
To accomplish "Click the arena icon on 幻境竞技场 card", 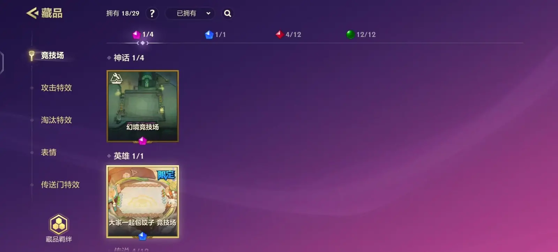I will point(116,78).
